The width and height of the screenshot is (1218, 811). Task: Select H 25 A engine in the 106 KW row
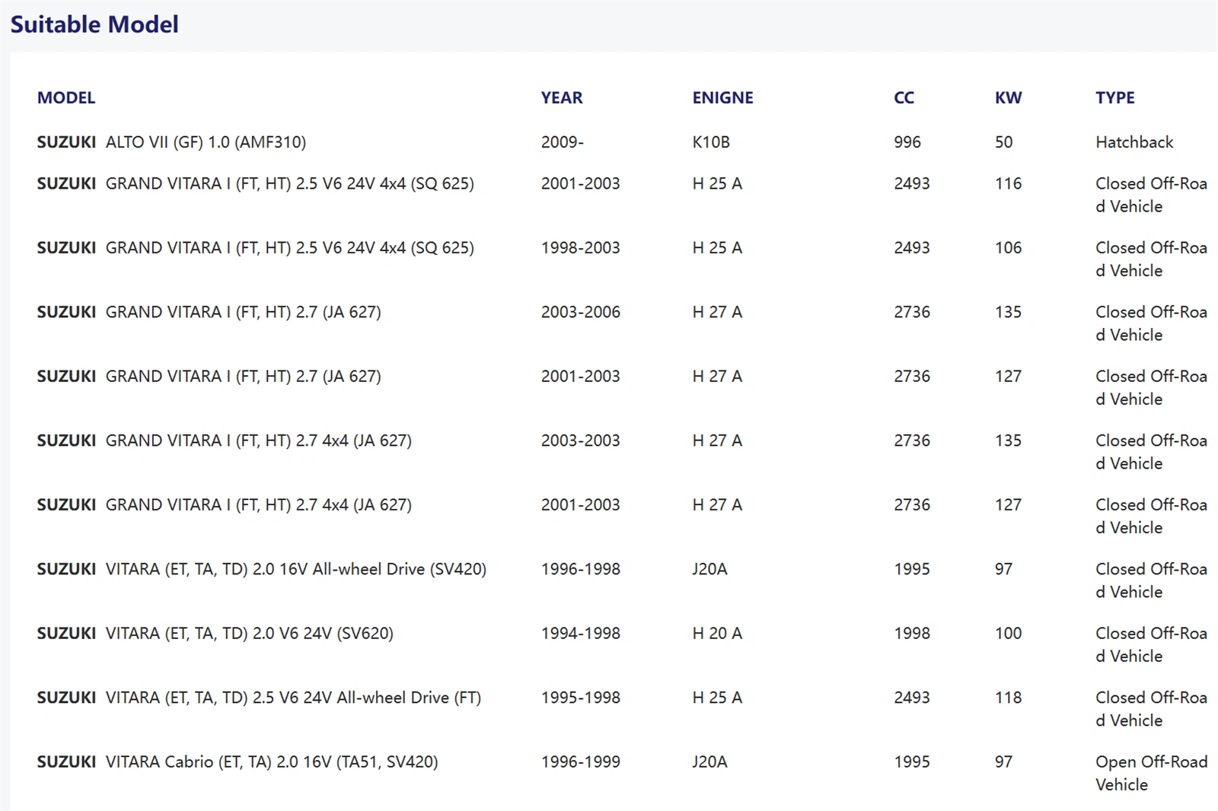(x=716, y=248)
